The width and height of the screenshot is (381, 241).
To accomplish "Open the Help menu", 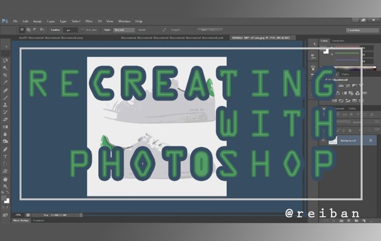I will coord(139,21).
